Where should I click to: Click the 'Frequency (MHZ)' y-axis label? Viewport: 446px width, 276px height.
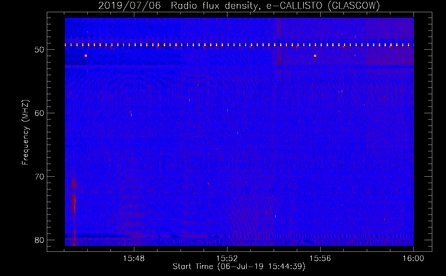point(25,132)
